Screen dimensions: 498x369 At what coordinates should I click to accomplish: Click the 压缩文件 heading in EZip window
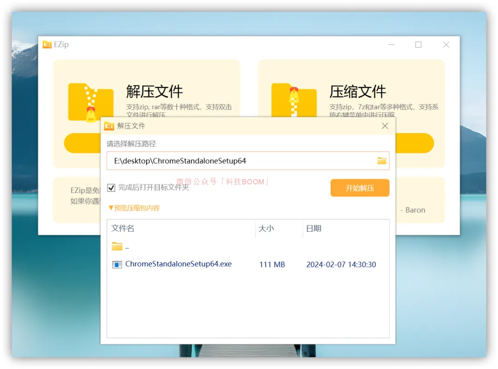point(358,91)
